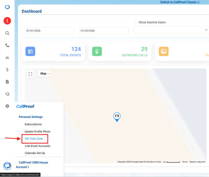Open the contacts people icon in sidebar
209x177 pixels.
click(7, 58)
